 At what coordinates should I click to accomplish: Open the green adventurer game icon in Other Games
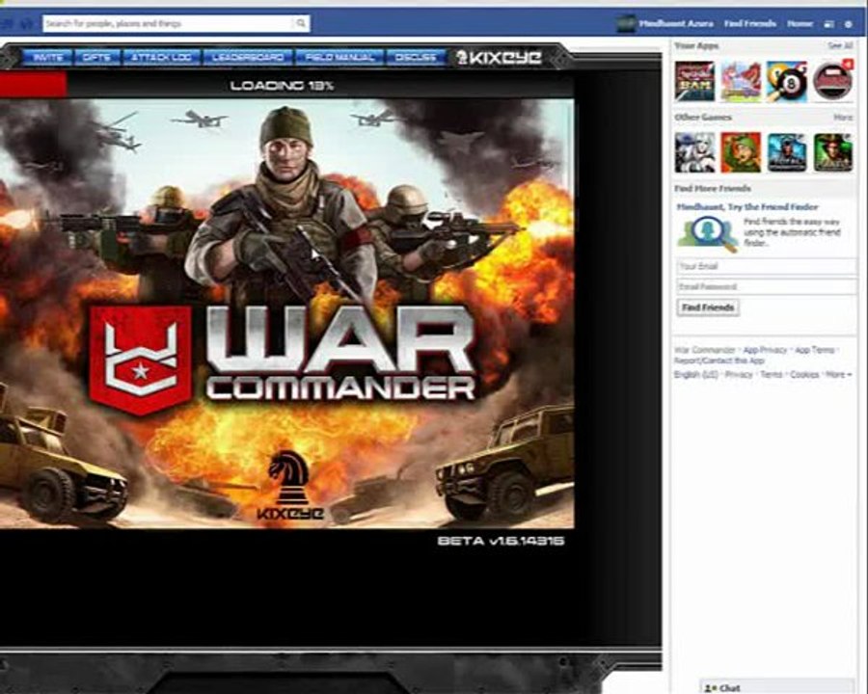pos(833,152)
